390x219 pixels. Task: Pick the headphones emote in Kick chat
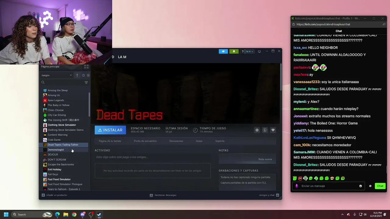pyautogui.click(x=306, y=178)
